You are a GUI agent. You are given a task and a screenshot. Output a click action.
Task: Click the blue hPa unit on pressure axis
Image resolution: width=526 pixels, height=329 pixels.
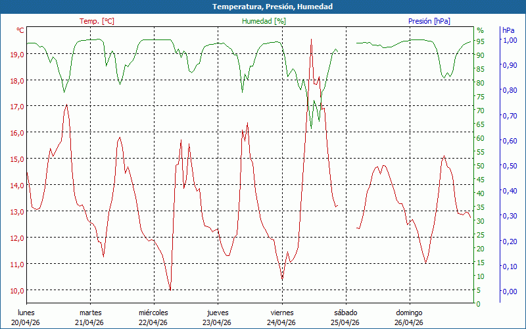[x=508, y=30]
